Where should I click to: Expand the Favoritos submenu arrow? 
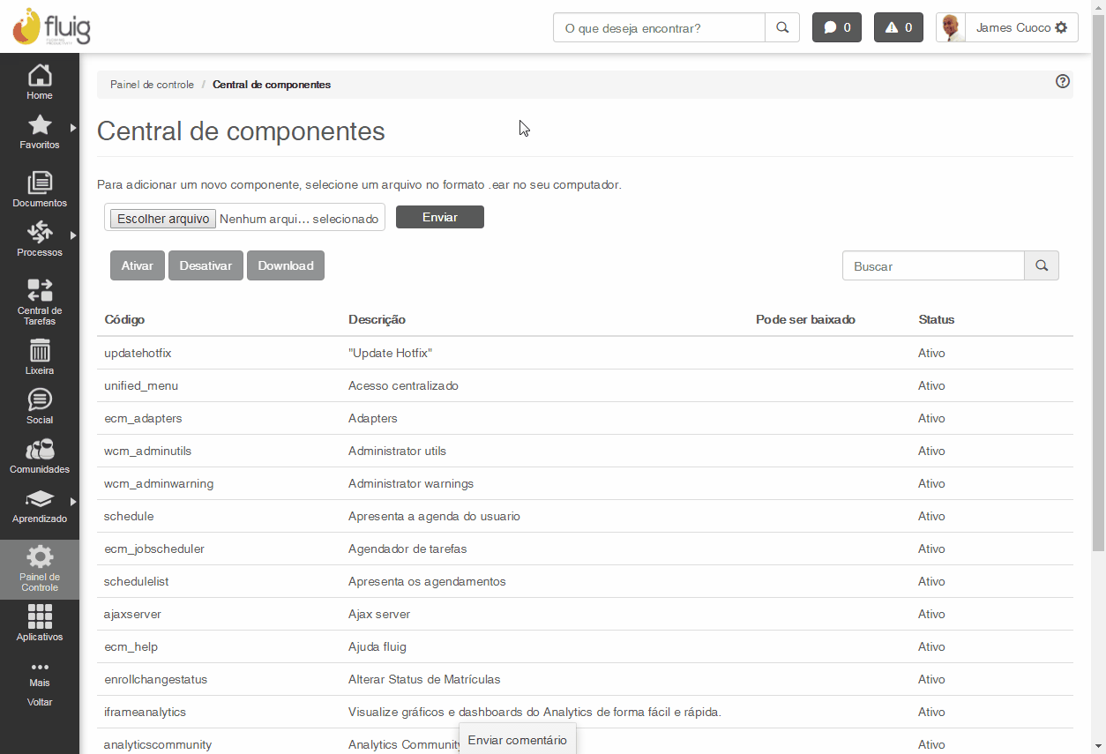pyautogui.click(x=73, y=128)
